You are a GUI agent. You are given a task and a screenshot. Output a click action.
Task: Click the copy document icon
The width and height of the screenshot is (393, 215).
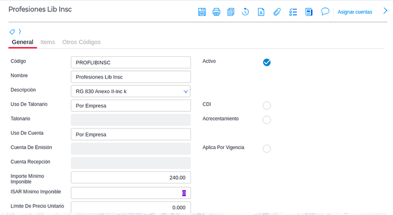click(231, 12)
